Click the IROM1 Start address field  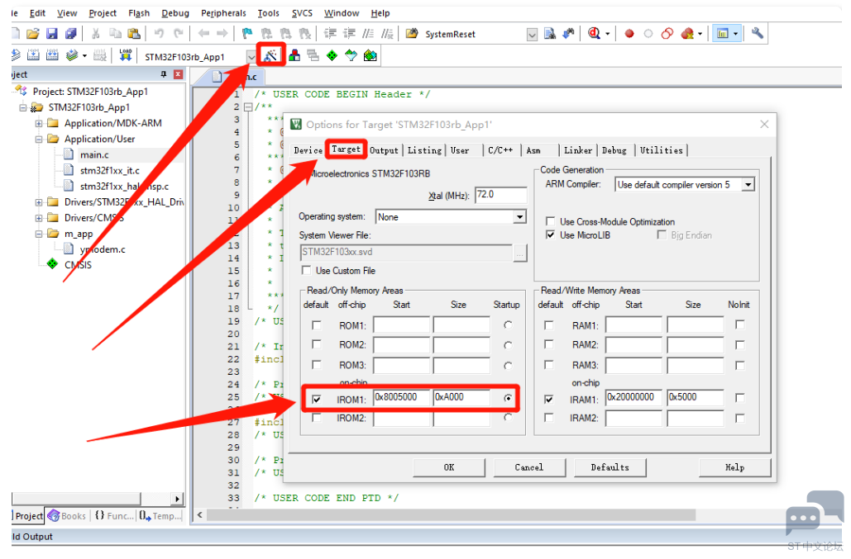pyautogui.click(x=402, y=398)
